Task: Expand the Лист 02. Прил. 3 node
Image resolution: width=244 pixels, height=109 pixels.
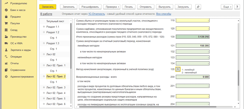Action: (44, 87)
